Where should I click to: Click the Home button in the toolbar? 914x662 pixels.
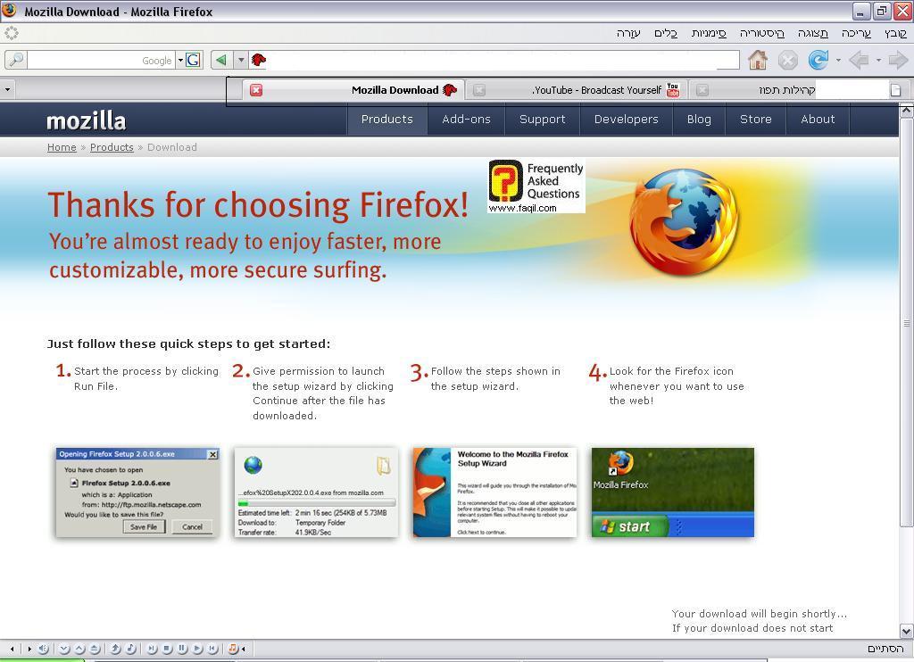[x=758, y=60]
